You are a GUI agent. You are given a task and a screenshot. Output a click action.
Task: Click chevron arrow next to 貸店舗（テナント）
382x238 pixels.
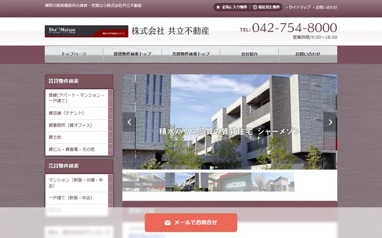[111, 113]
